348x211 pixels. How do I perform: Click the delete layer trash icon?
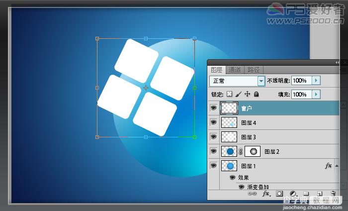(x=333, y=194)
